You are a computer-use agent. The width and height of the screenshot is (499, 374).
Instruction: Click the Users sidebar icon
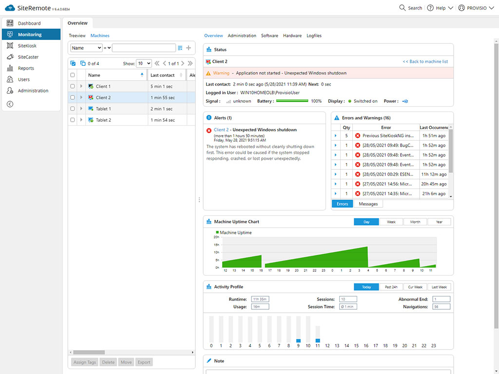click(10, 79)
